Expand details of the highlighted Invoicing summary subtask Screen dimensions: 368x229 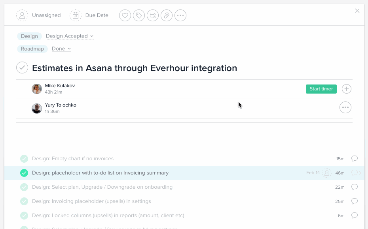359,173
